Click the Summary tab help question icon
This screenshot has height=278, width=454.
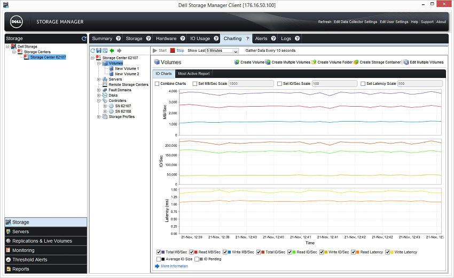point(119,38)
